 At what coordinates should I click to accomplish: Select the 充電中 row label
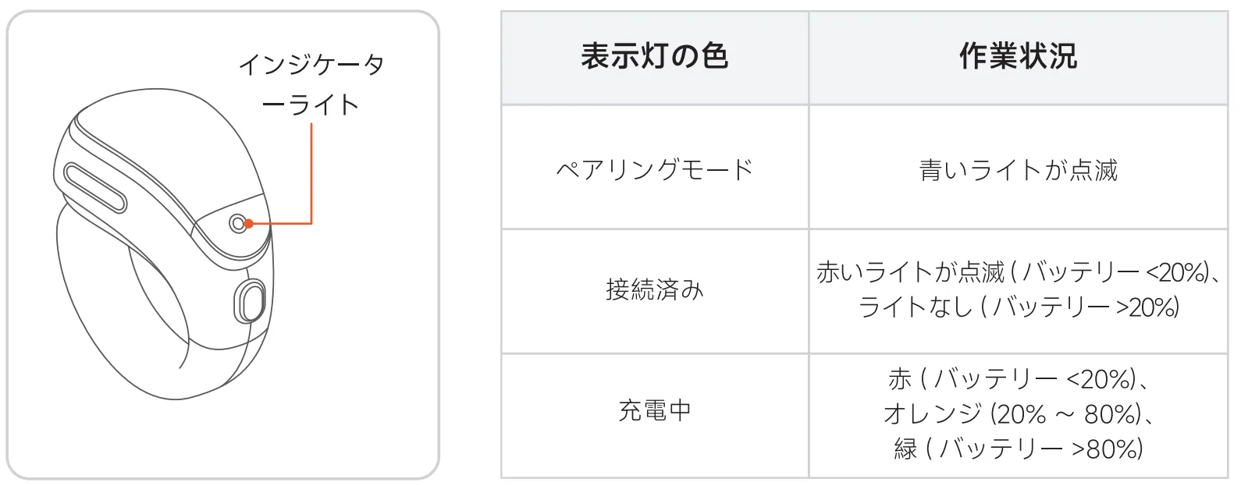click(x=654, y=410)
